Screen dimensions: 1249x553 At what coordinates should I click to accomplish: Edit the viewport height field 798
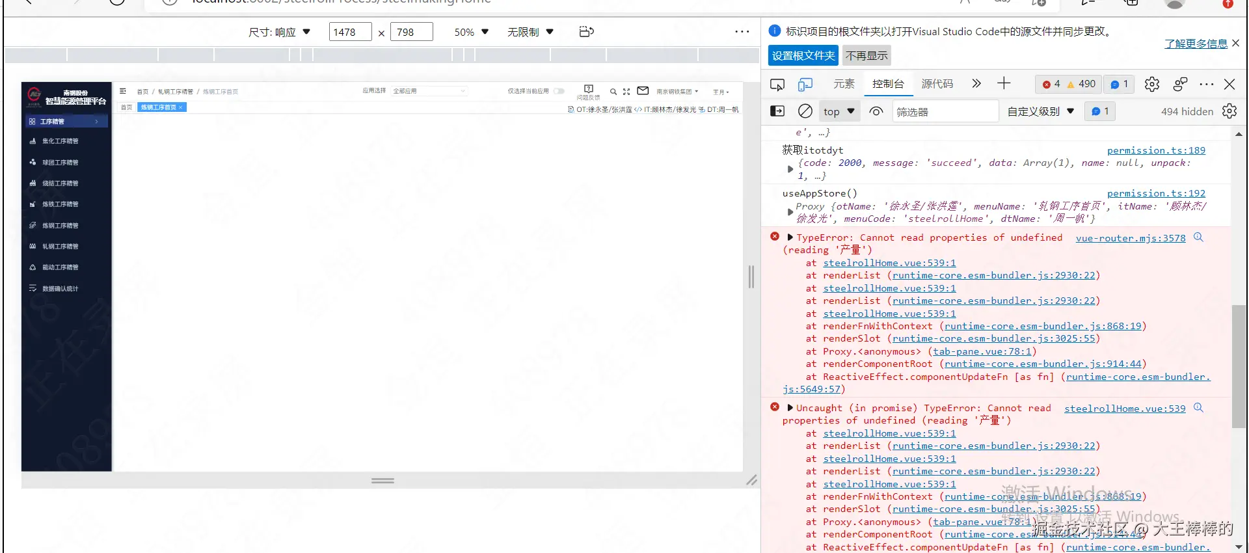tap(411, 32)
